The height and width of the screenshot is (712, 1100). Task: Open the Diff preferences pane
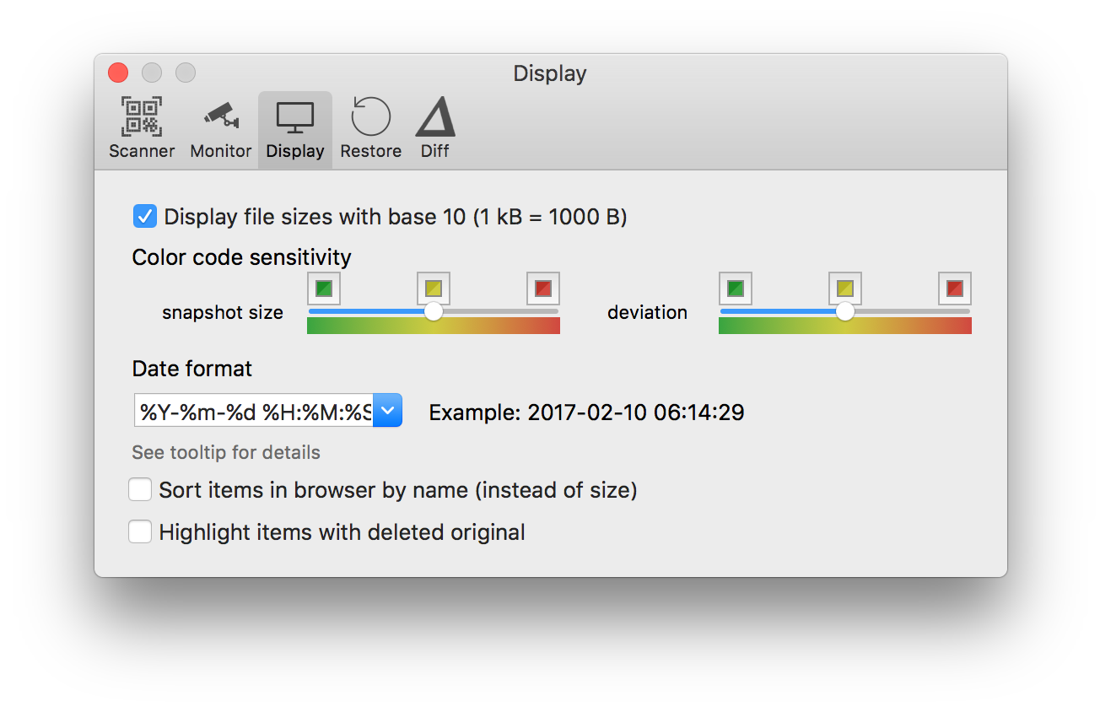click(x=435, y=129)
